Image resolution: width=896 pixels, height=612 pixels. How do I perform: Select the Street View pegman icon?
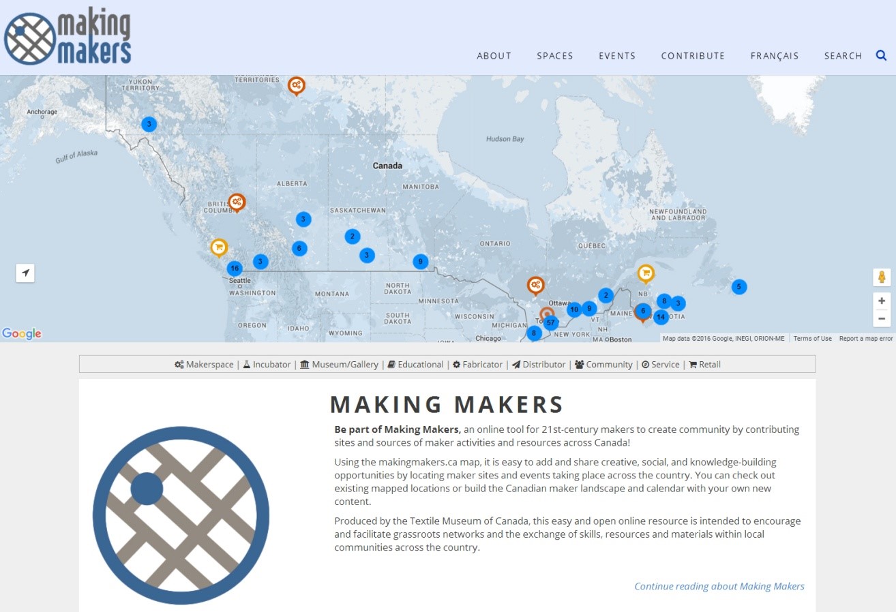(882, 277)
